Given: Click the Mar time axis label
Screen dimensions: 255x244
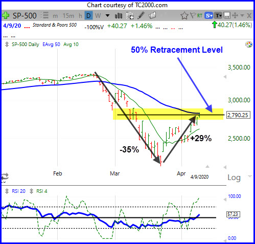Looking at the screenshot, I should pyautogui.click(x=115, y=173).
